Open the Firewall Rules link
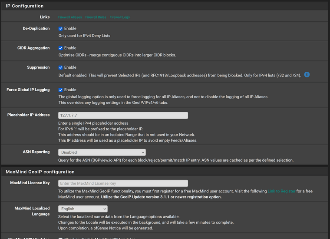The width and height of the screenshot is (330, 239). (x=96, y=17)
